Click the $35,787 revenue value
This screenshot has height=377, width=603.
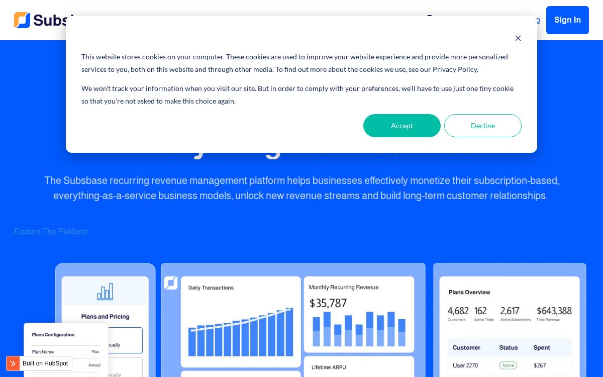[328, 303]
